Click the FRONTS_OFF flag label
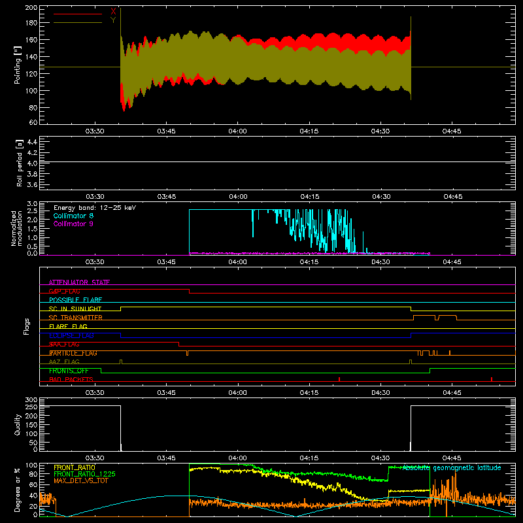Screen dimensions: 523x523 pos(69,371)
